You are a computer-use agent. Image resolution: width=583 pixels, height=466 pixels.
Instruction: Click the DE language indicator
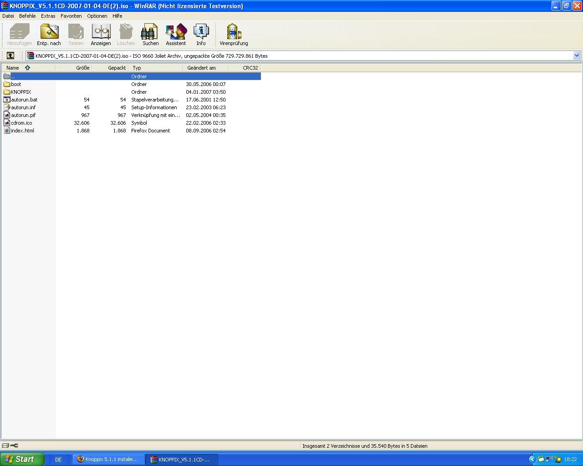(58, 460)
